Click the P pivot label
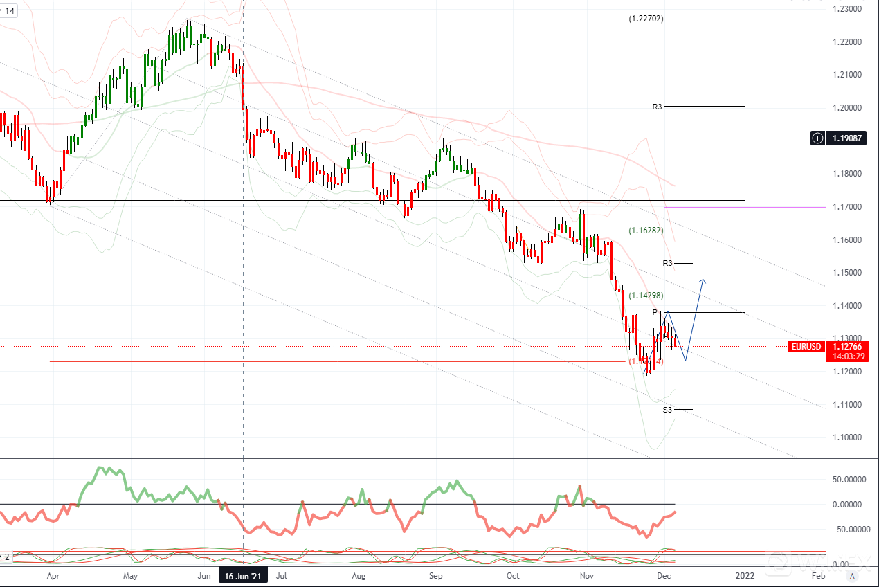The height and width of the screenshot is (587, 879). click(654, 313)
